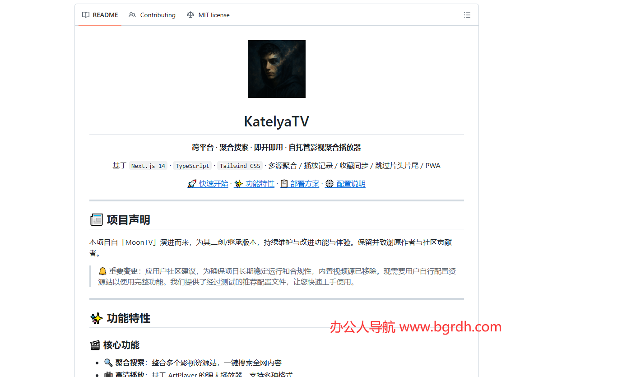Viewport: 636px width, 377px height.
Task: Click the clipboard icon before 部署方案
Action: pyautogui.click(x=284, y=183)
